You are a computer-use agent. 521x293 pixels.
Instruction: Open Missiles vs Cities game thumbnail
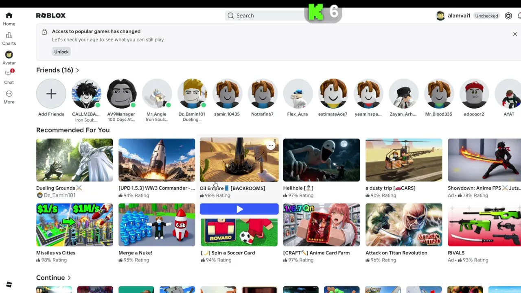pyautogui.click(x=74, y=225)
